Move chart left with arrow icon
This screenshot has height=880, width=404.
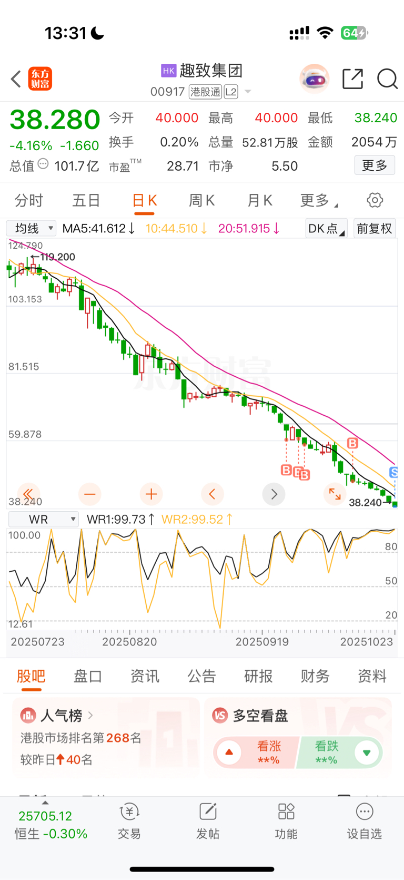tap(213, 494)
